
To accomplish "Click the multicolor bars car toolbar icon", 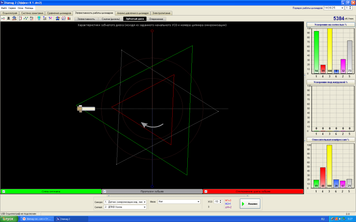I will click(x=58, y=18).
